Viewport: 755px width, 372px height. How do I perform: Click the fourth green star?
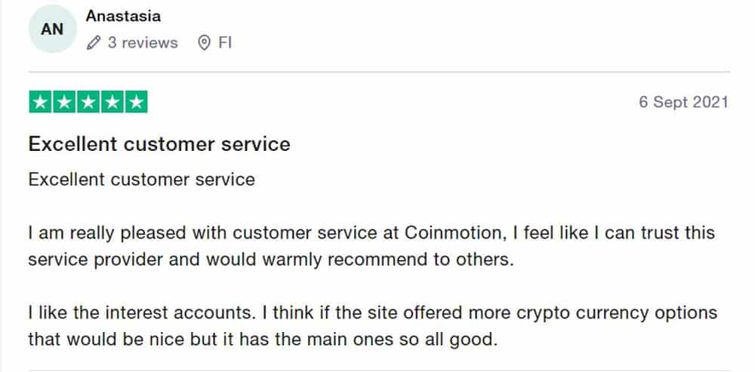click(x=112, y=102)
